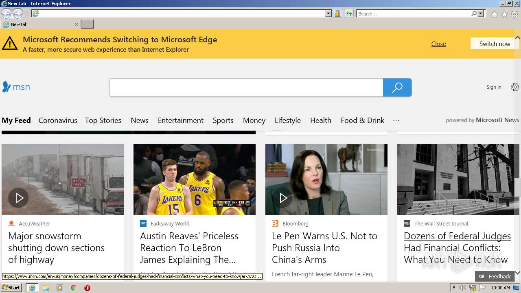521x293 pixels.
Task: Open the federal courthouse thumbnail
Action: click(x=458, y=179)
